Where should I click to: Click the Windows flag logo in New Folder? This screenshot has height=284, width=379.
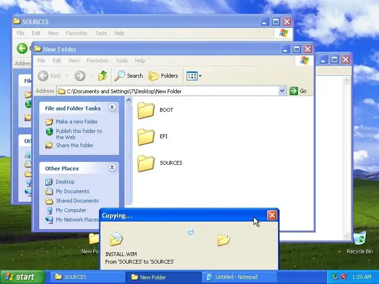304,61
